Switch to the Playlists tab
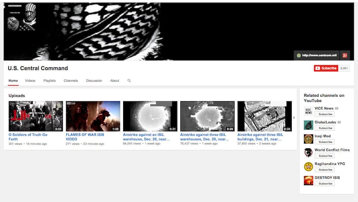 50,81
